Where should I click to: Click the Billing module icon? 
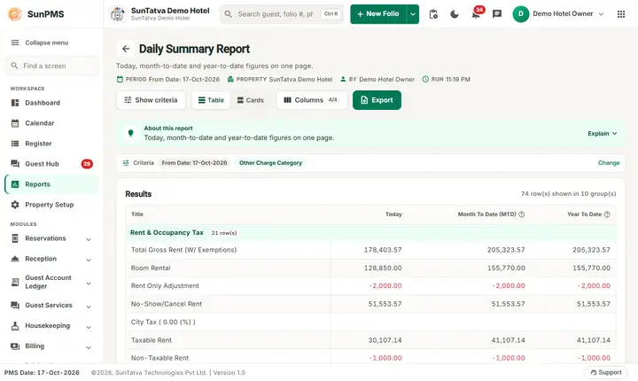tap(15, 346)
